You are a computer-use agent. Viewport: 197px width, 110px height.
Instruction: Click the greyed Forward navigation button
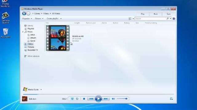(29, 13)
